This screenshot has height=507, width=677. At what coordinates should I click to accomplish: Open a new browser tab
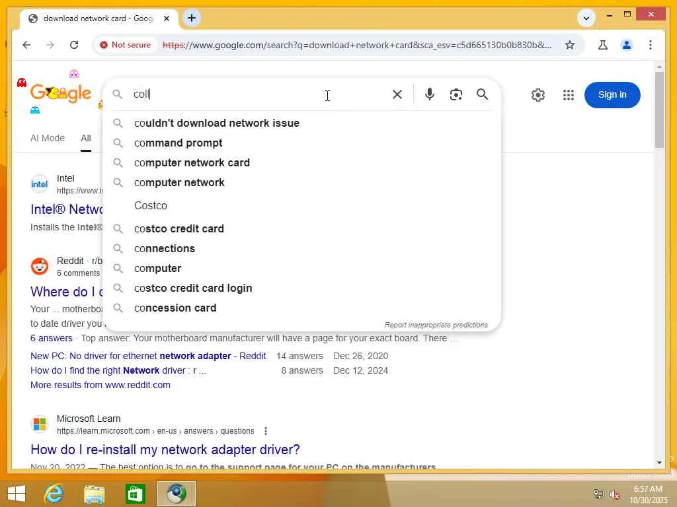tap(192, 18)
